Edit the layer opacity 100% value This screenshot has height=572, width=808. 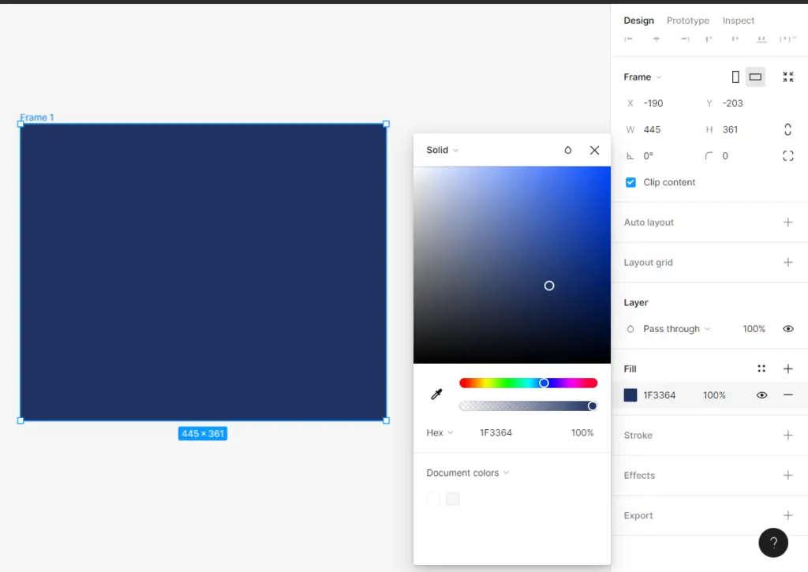[754, 329]
